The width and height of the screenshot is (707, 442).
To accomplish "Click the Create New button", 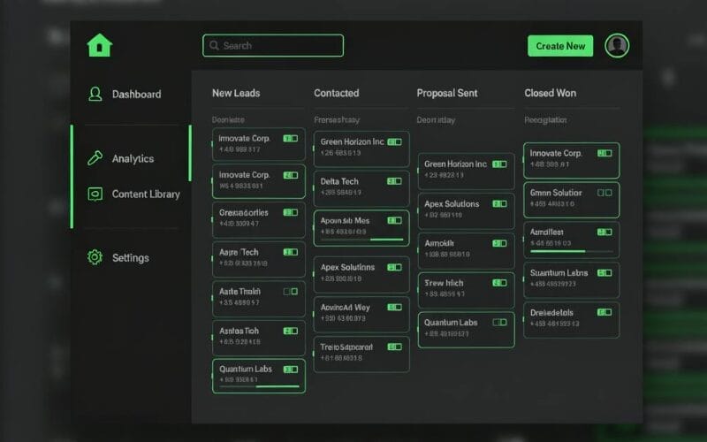I will [x=560, y=46].
